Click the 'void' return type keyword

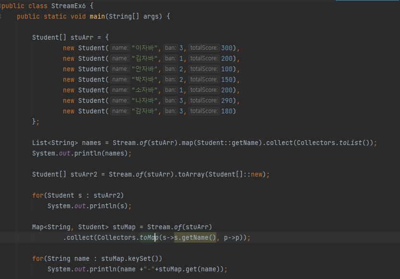click(x=78, y=17)
